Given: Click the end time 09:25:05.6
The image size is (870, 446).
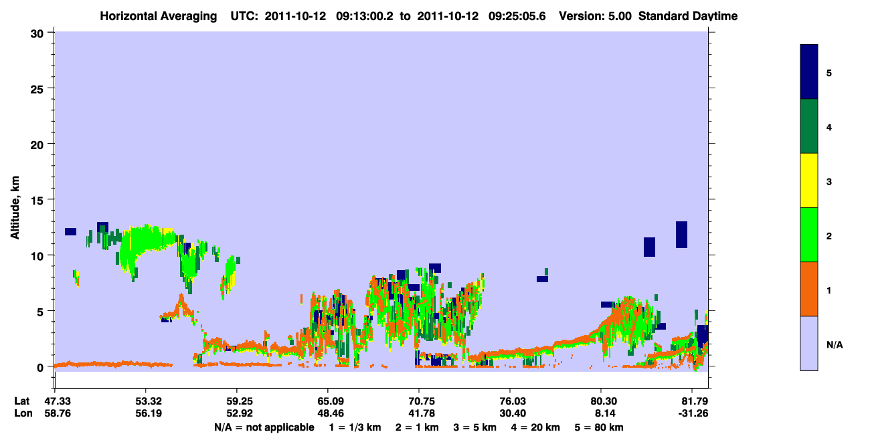Looking at the screenshot, I should click(518, 16).
